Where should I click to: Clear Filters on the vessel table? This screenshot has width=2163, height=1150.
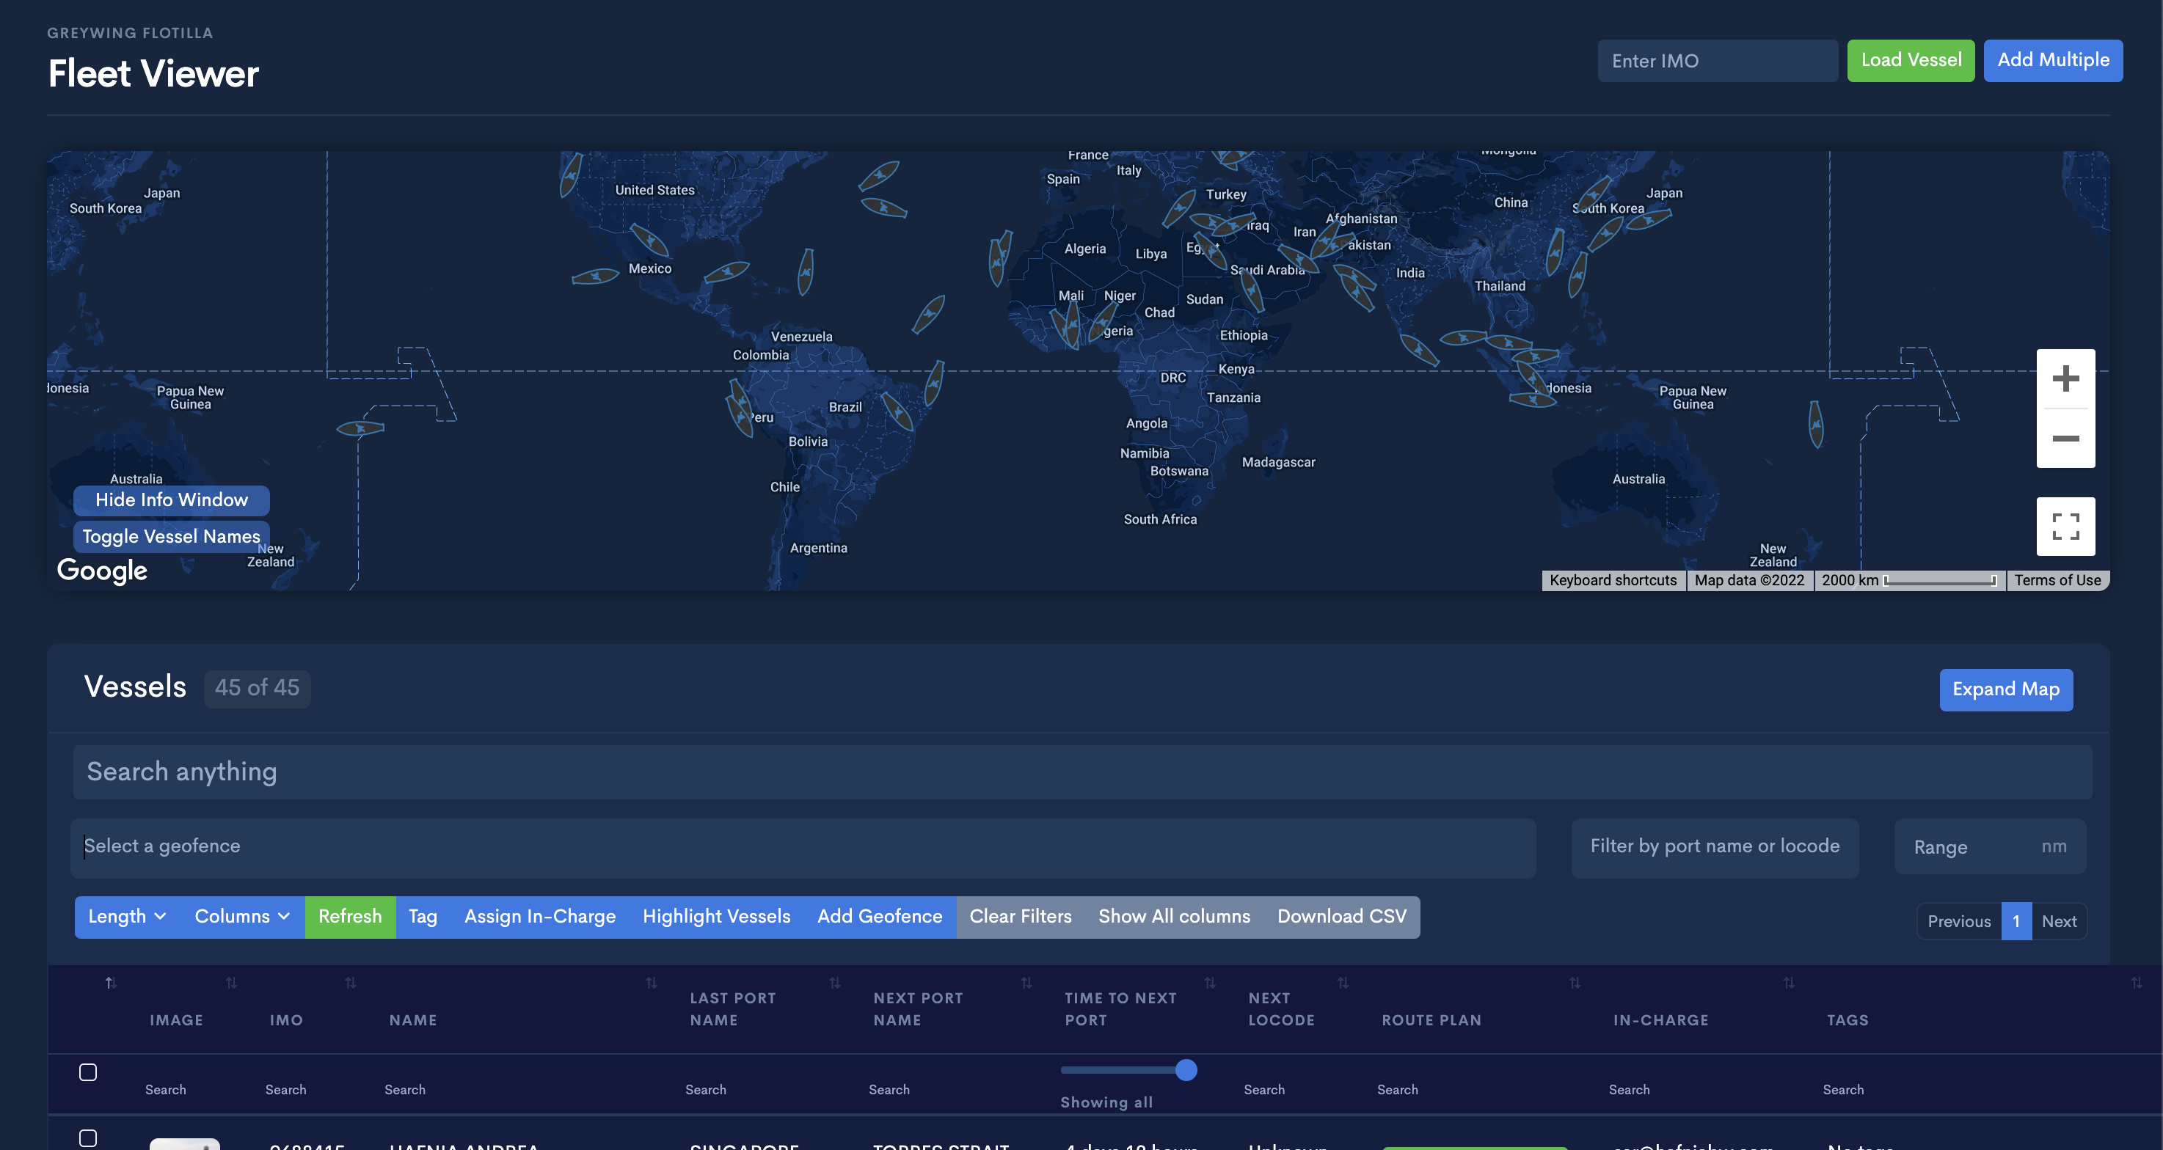[x=1020, y=917]
